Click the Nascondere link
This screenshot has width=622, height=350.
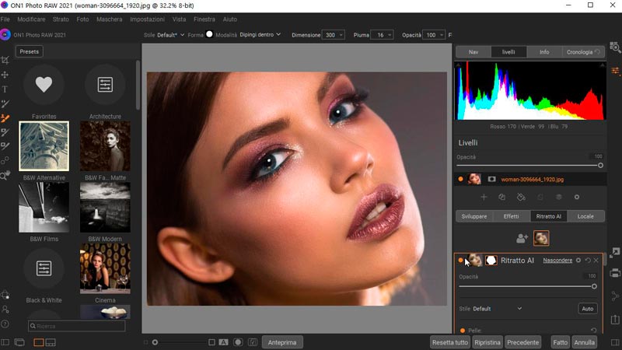click(557, 261)
